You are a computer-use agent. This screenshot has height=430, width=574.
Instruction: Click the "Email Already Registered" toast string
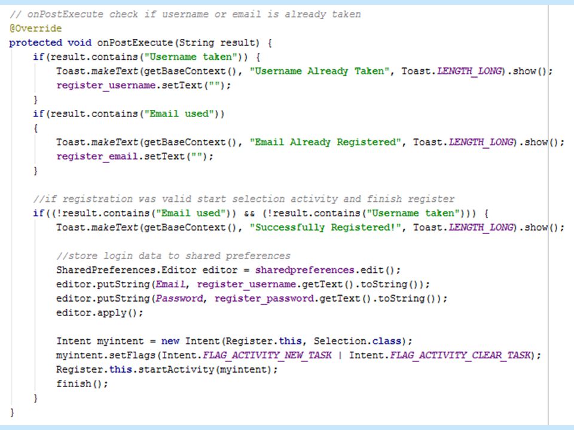pyautogui.click(x=325, y=142)
